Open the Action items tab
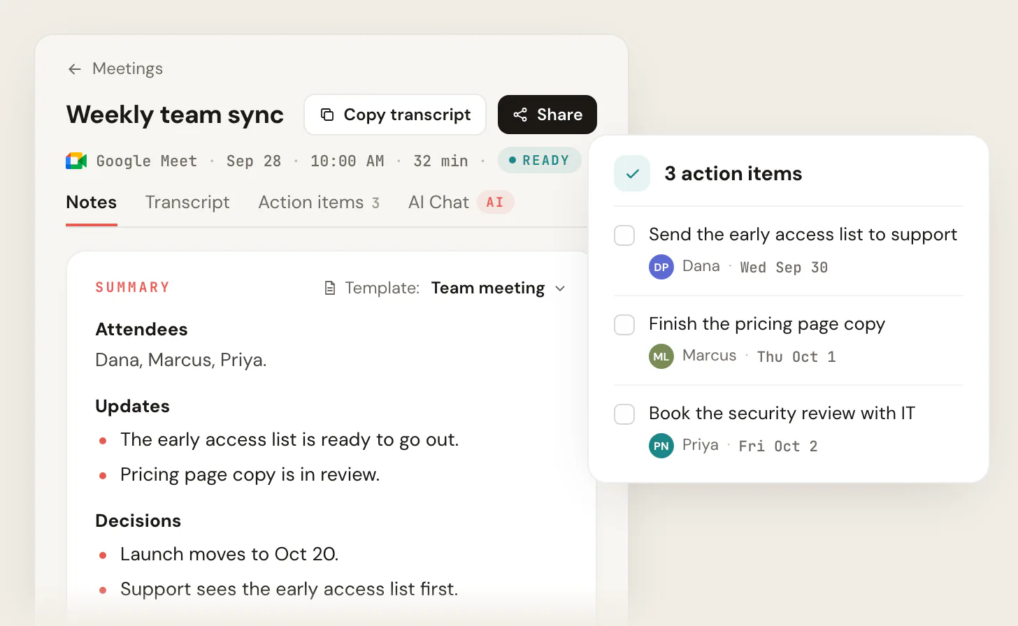The width and height of the screenshot is (1018, 626). click(319, 202)
